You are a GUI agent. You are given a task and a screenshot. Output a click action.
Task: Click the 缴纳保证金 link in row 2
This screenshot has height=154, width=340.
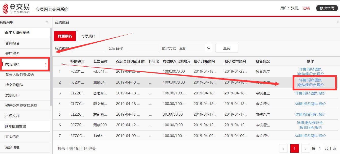[307, 85]
